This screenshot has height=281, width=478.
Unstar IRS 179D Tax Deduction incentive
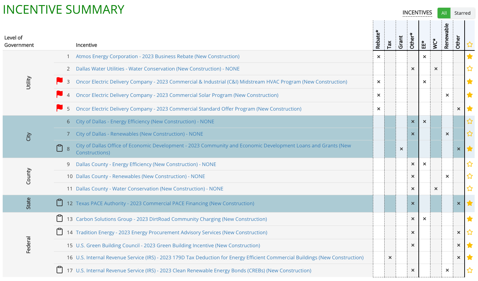(x=470, y=257)
